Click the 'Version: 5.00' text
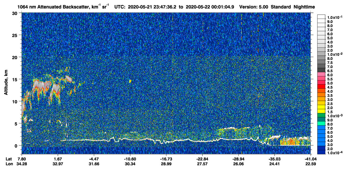 point(254,7)
